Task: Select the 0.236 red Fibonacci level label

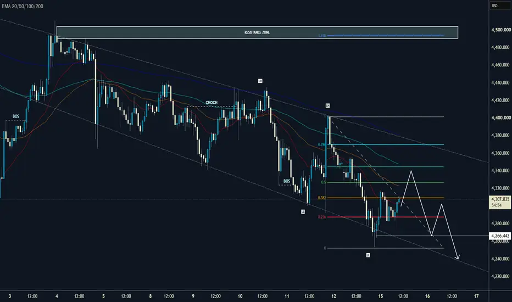Action: point(321,217)
